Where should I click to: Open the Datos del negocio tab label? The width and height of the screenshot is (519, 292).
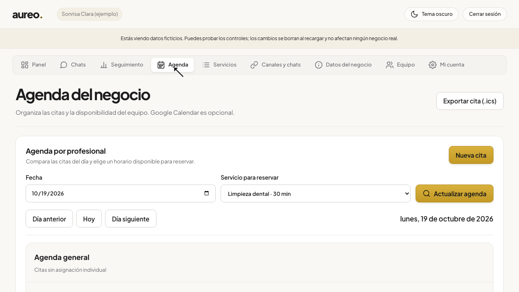pos(349,65)
